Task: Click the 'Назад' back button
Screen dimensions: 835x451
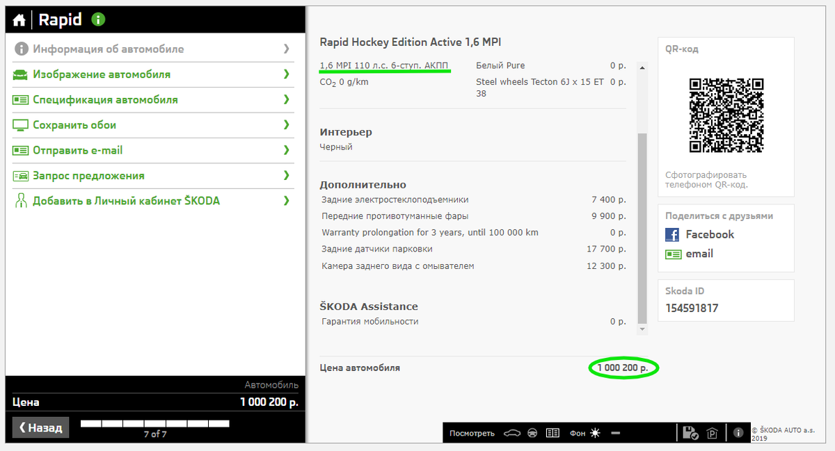Action: click(x=41, y=427)
